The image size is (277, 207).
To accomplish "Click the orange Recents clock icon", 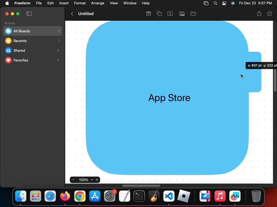I will [8, 41].
